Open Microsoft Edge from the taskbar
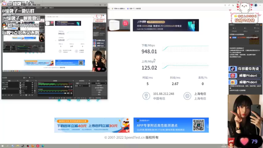 [x=43, y=146]
